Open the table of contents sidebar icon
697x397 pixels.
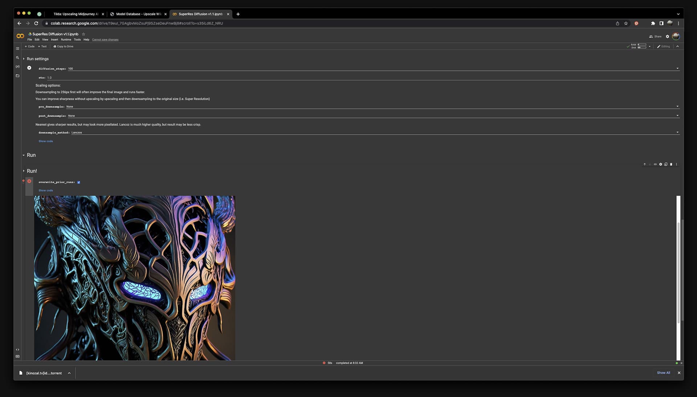click(x=17, y=49)
